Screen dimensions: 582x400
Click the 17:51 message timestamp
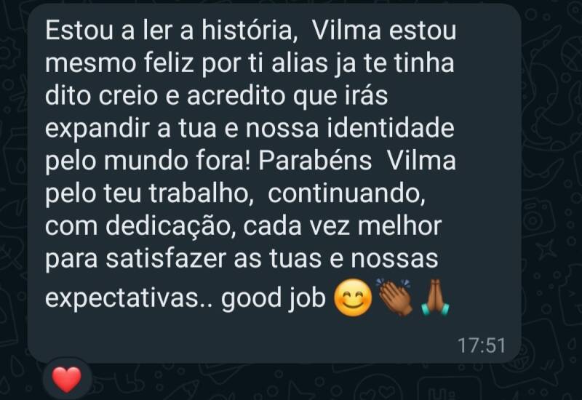[x=482, y=345]
